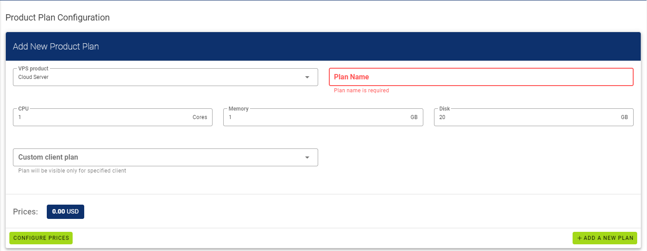Click the hint text under Custom client plan

72,171
